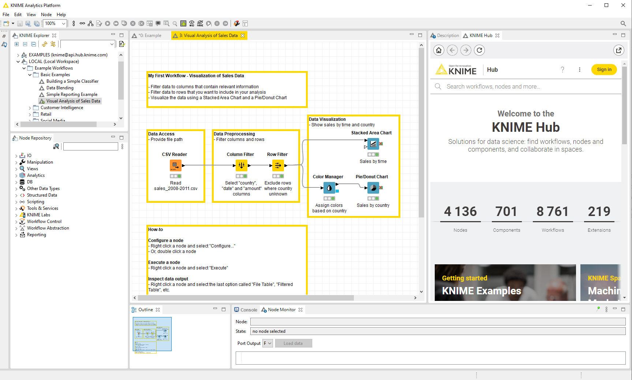
Task: Click the Load data button
Action: (293, 343)
